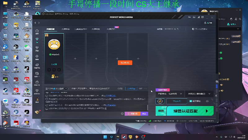Click the 60.00 FPS status in OBS
This screenshot has width=248, height=140.
coord(207,121)
